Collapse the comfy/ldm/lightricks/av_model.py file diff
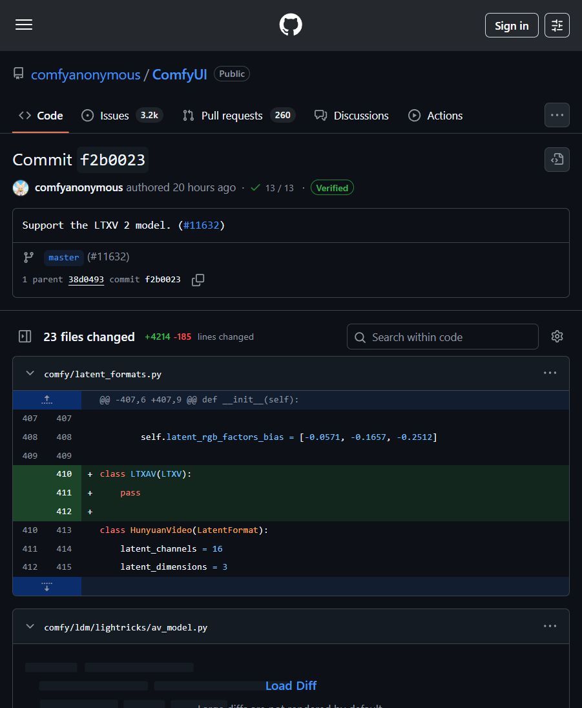582x708 pixels. click(30, 627)
